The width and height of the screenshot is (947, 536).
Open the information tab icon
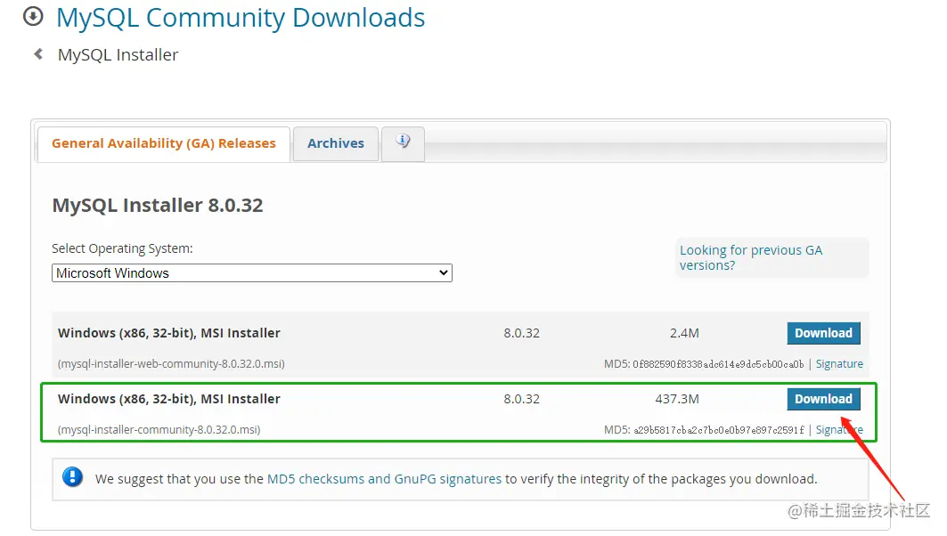pyautogui.click(x=403, y=142)
